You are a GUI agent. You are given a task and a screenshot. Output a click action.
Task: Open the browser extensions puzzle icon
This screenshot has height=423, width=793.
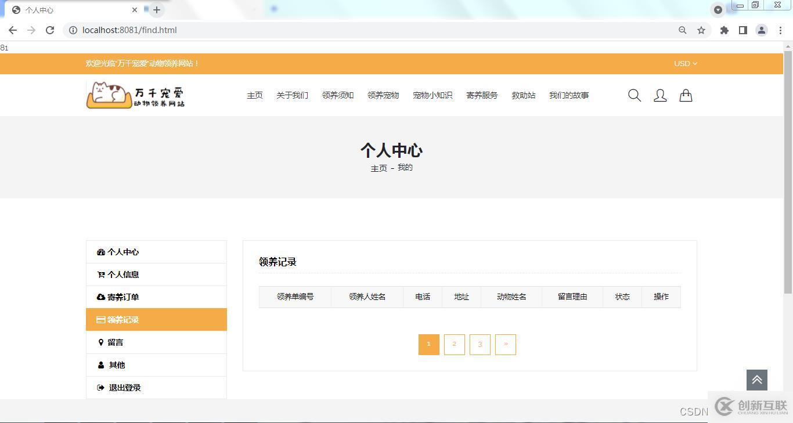pos(724,30)
